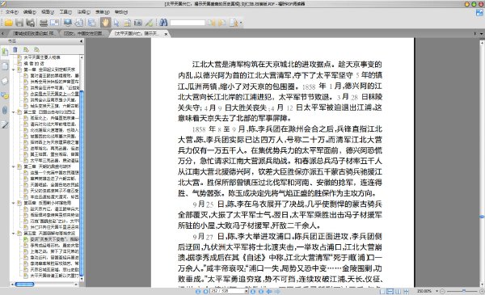Collapse the 第一章 bookmark node
This screenshot has width=485, height=295.
(13, 70)
